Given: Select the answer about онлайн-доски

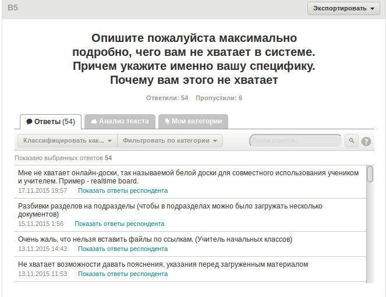Looking at the screenshot, I should coord(188,177).
